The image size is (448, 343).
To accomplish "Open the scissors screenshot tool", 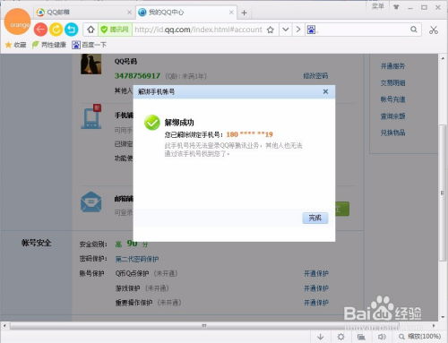I will point(434,30).
